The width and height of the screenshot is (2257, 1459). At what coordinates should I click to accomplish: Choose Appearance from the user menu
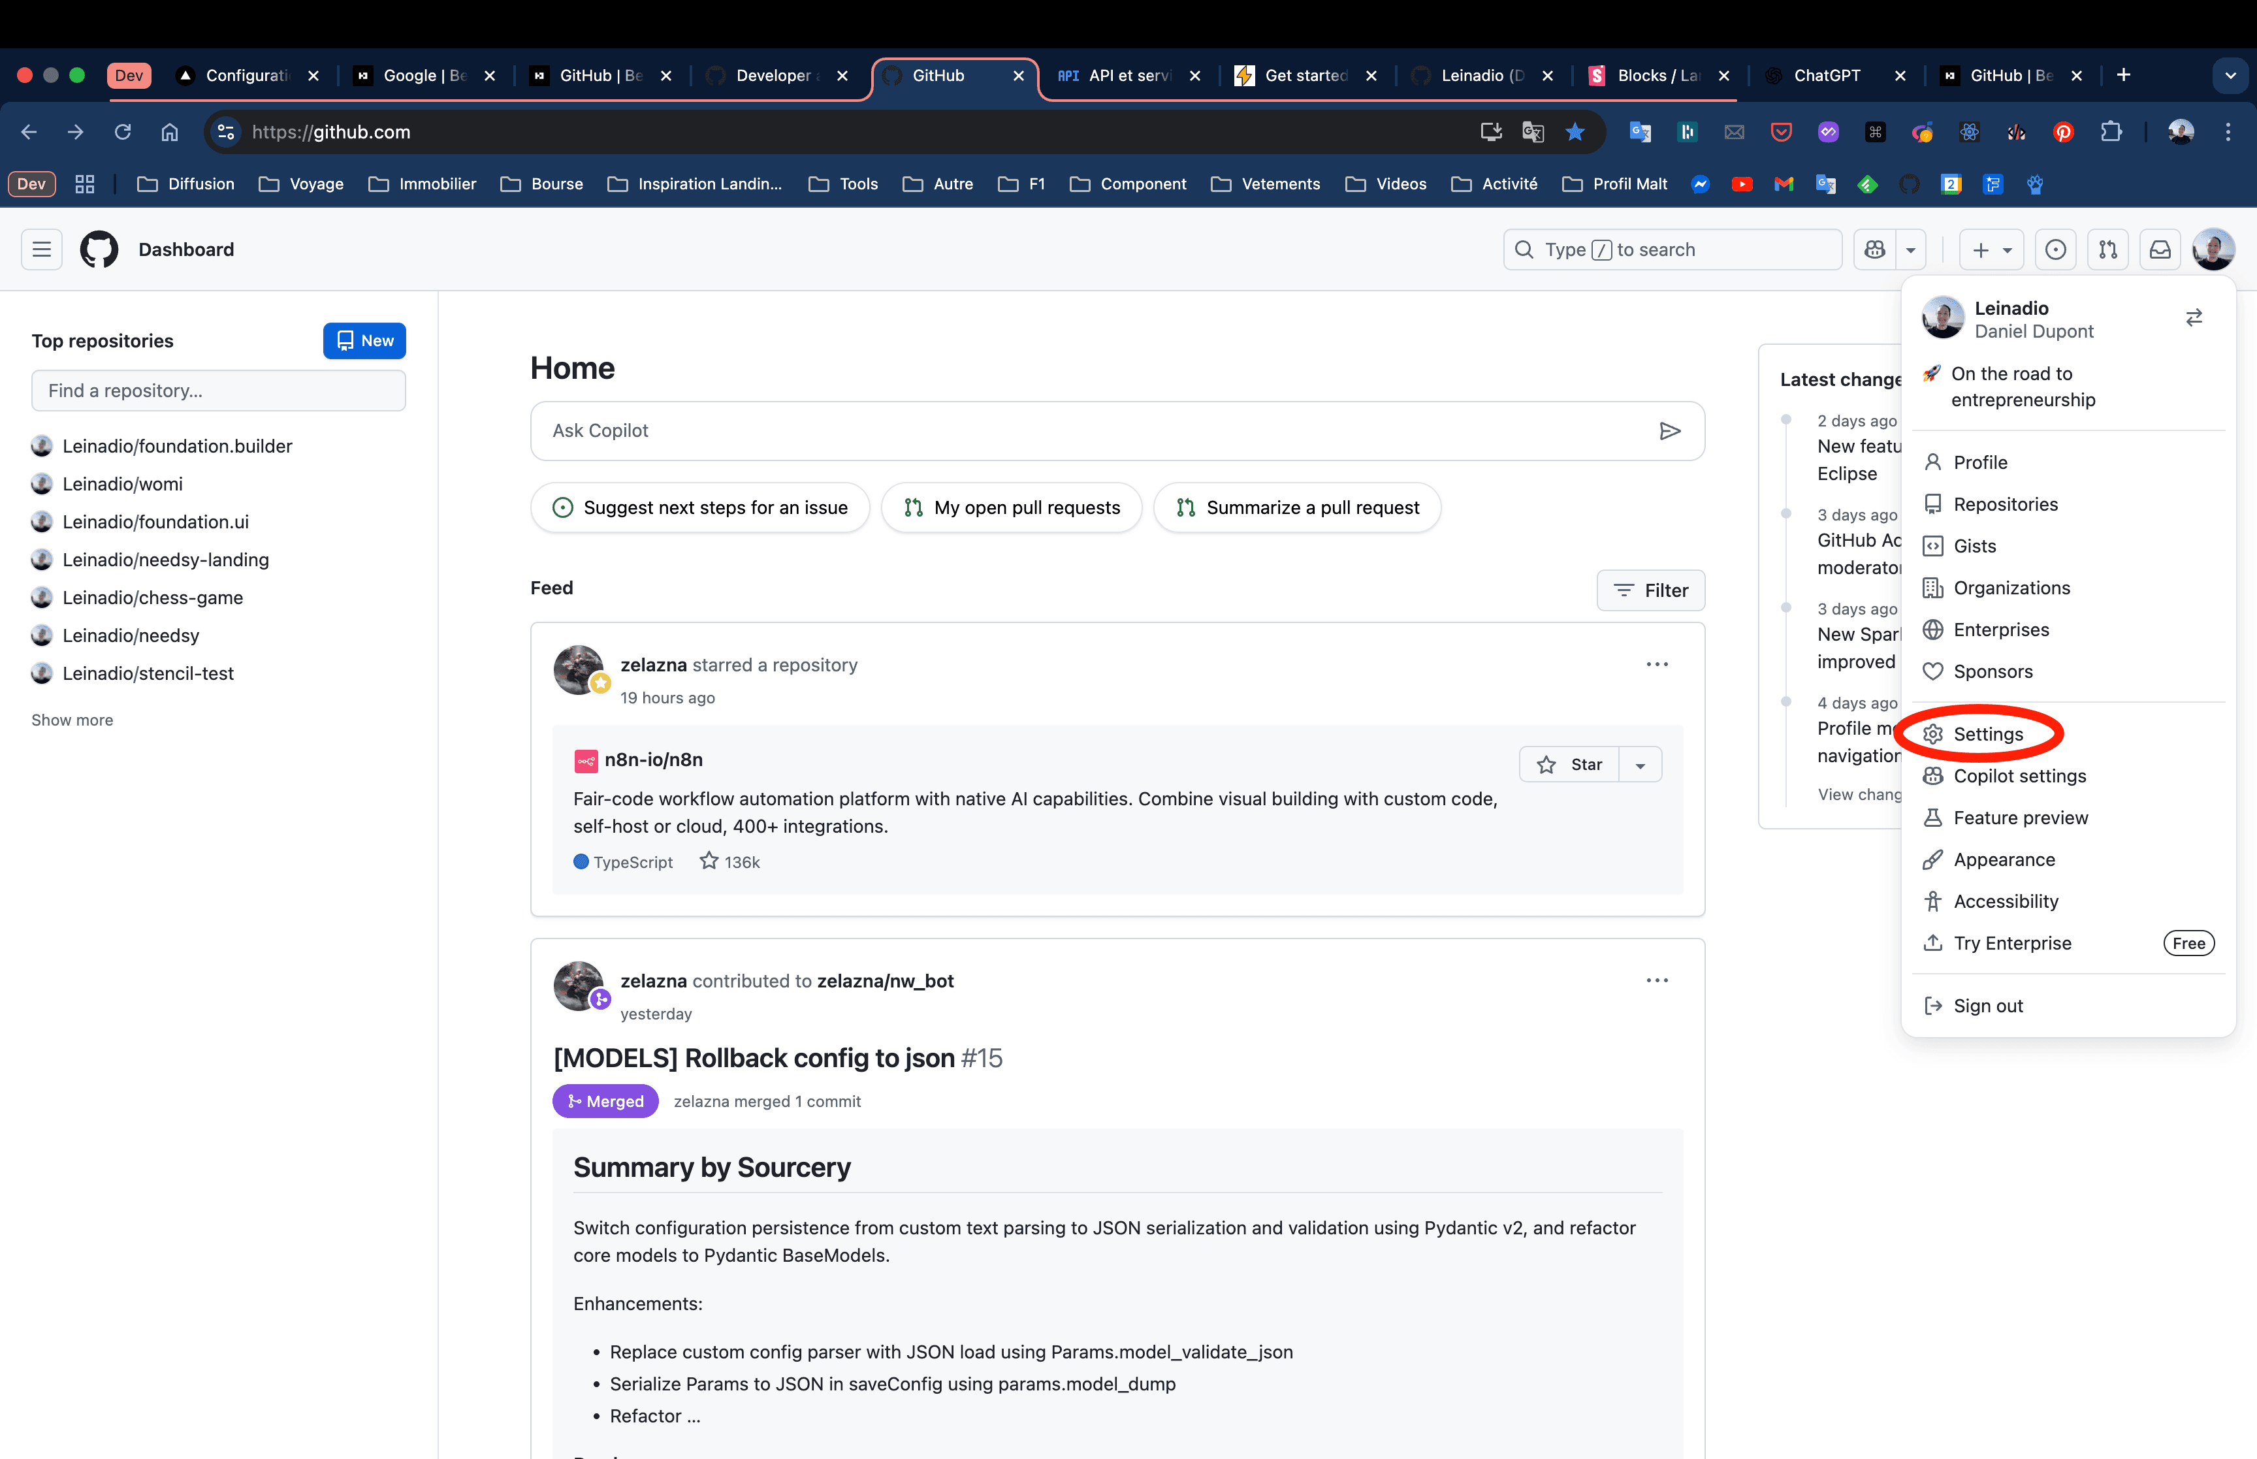click(2003, 859)
